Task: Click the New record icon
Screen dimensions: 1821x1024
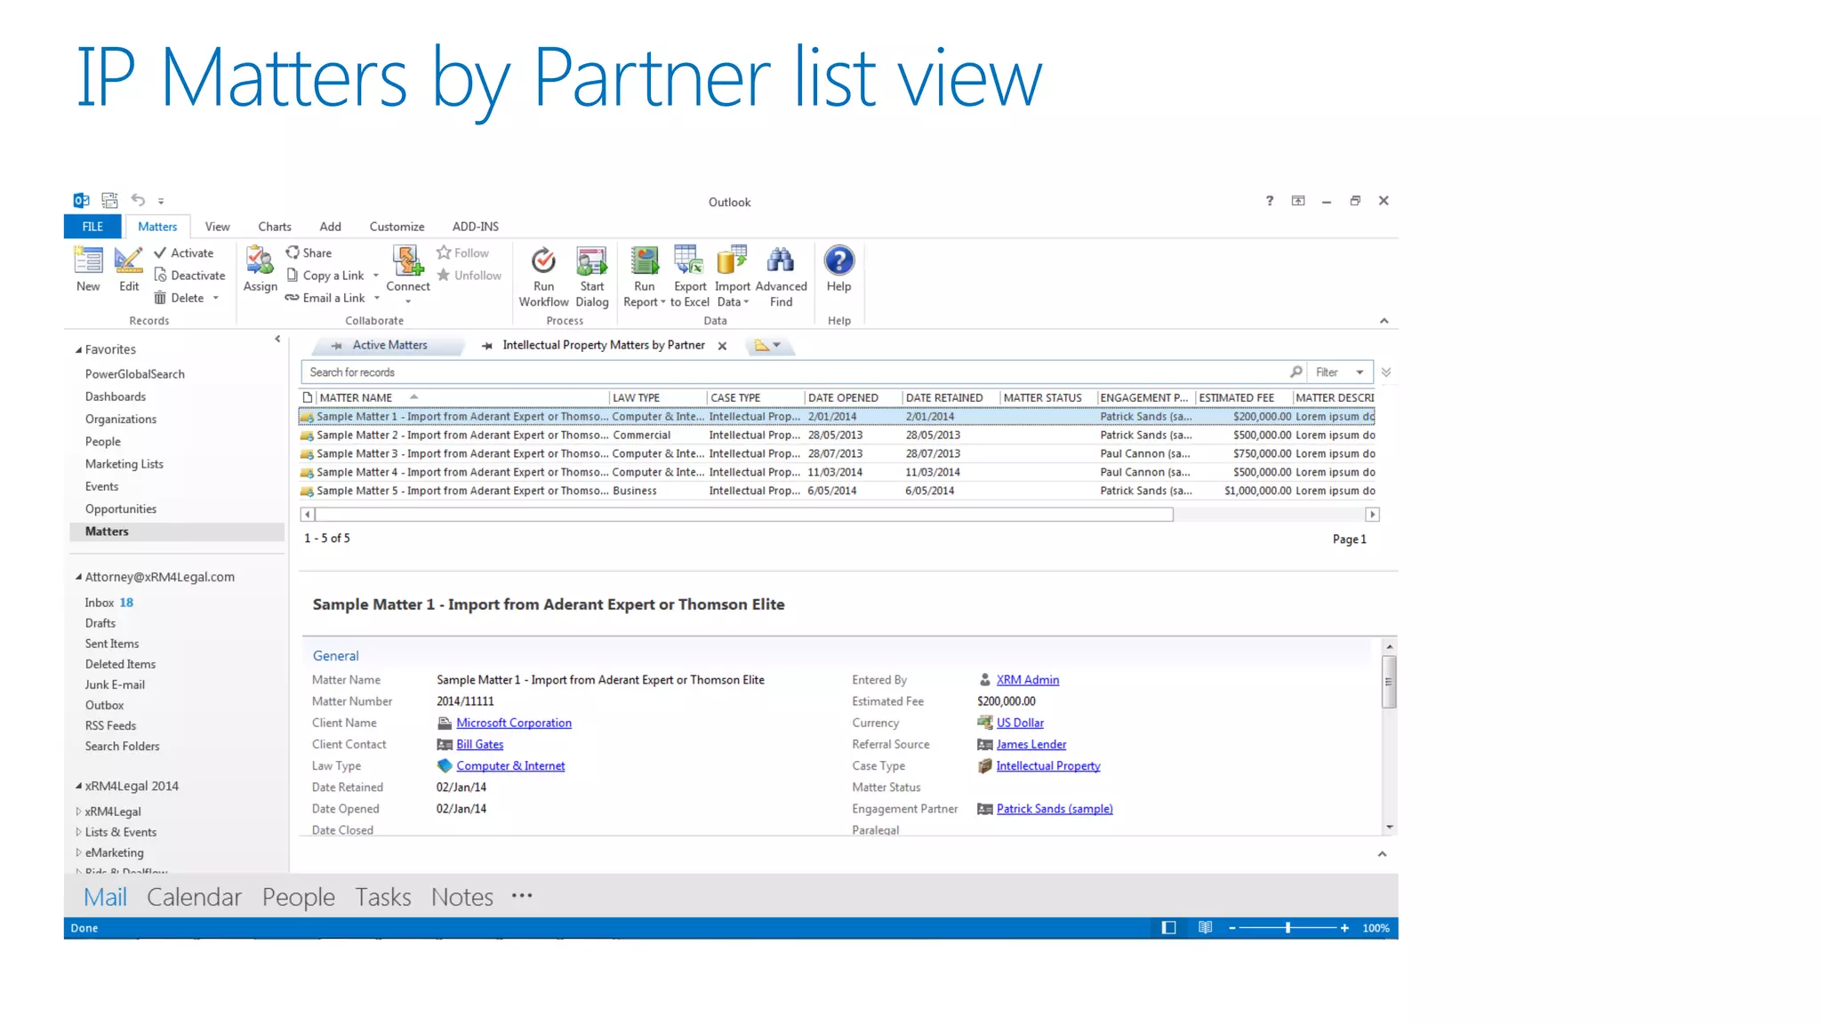Action: point(88,260)
